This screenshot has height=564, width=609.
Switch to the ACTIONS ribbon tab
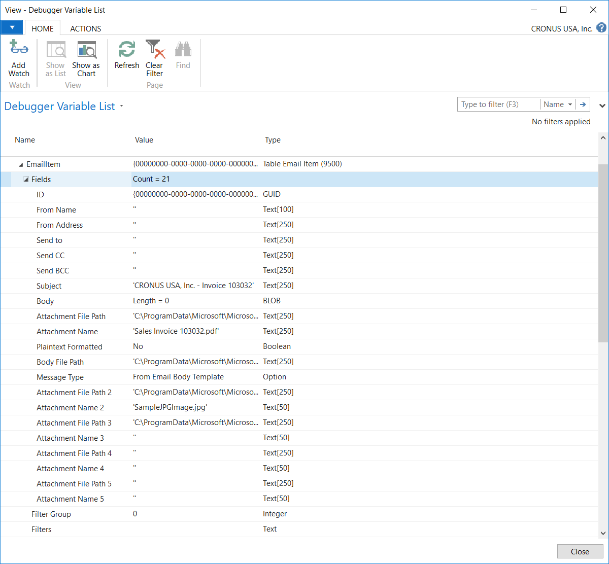85,28
